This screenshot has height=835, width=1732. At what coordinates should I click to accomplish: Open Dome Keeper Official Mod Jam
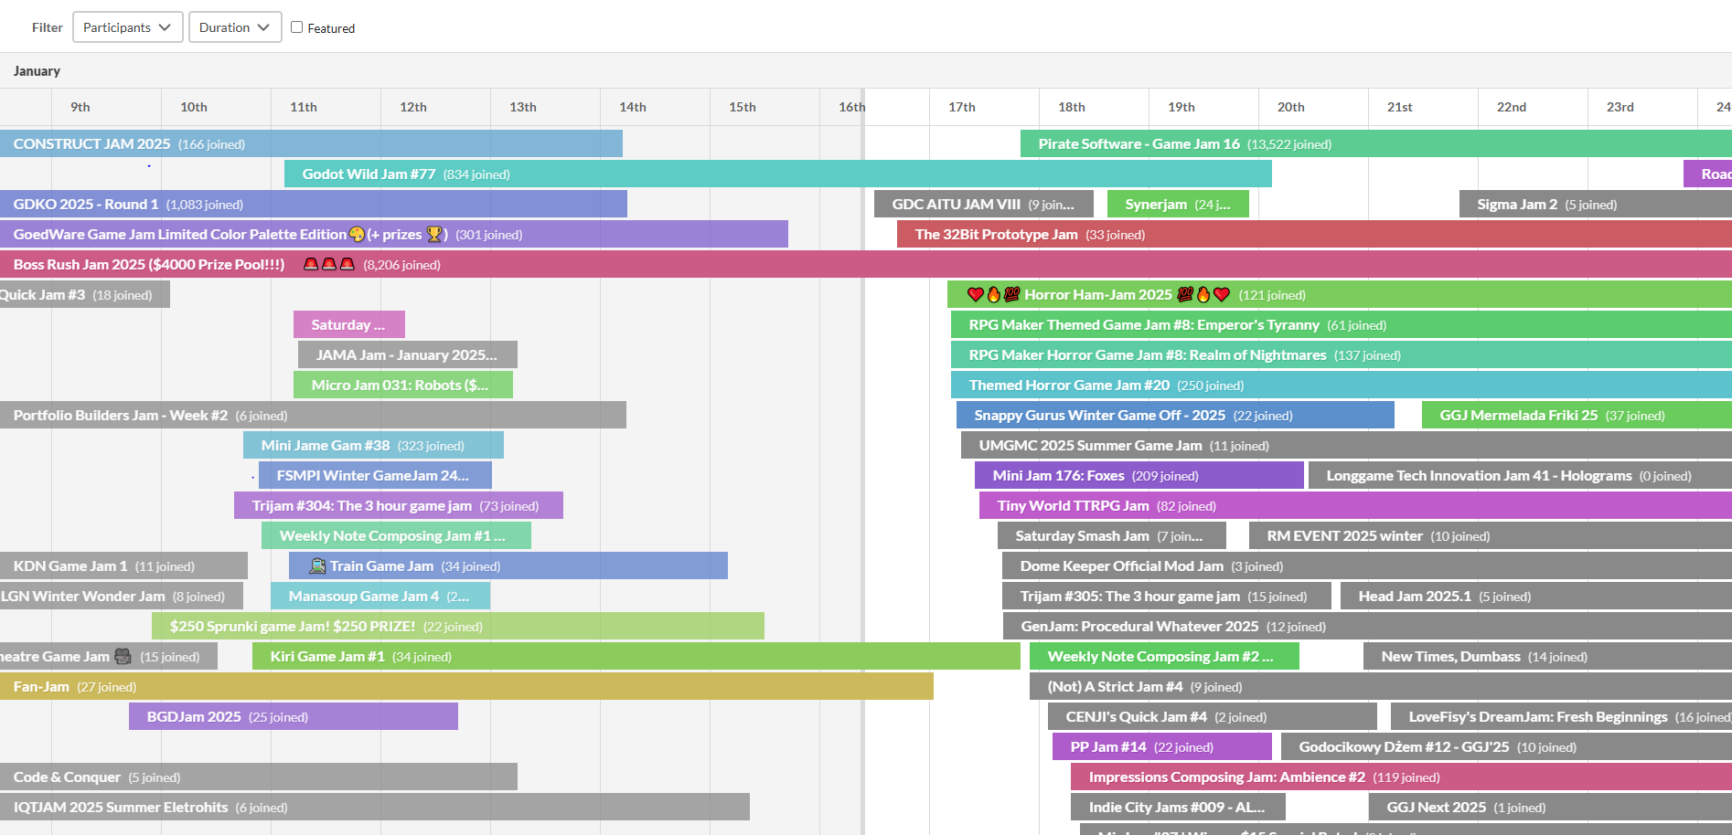[x=1367, y=566]
